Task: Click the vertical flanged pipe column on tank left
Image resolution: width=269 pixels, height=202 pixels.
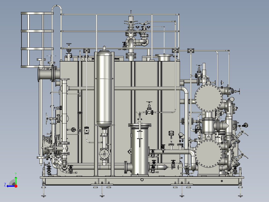Action: pyautogui.click(x=64, y=120)
